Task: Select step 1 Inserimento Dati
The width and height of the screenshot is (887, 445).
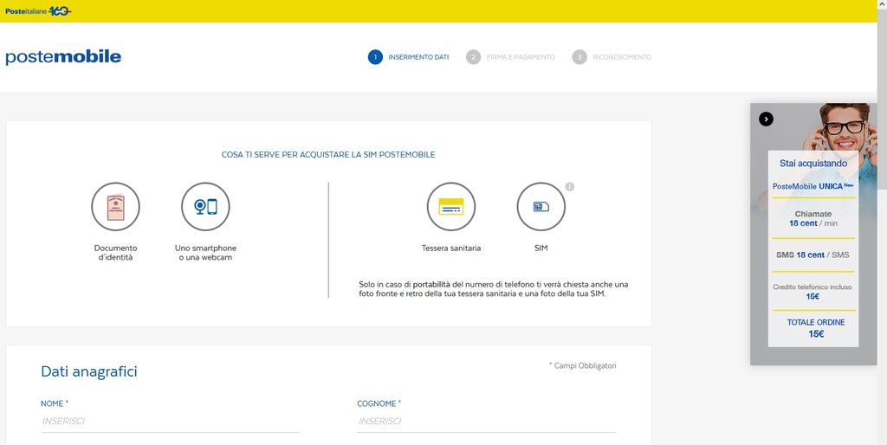Action: (x=409, y=57)
